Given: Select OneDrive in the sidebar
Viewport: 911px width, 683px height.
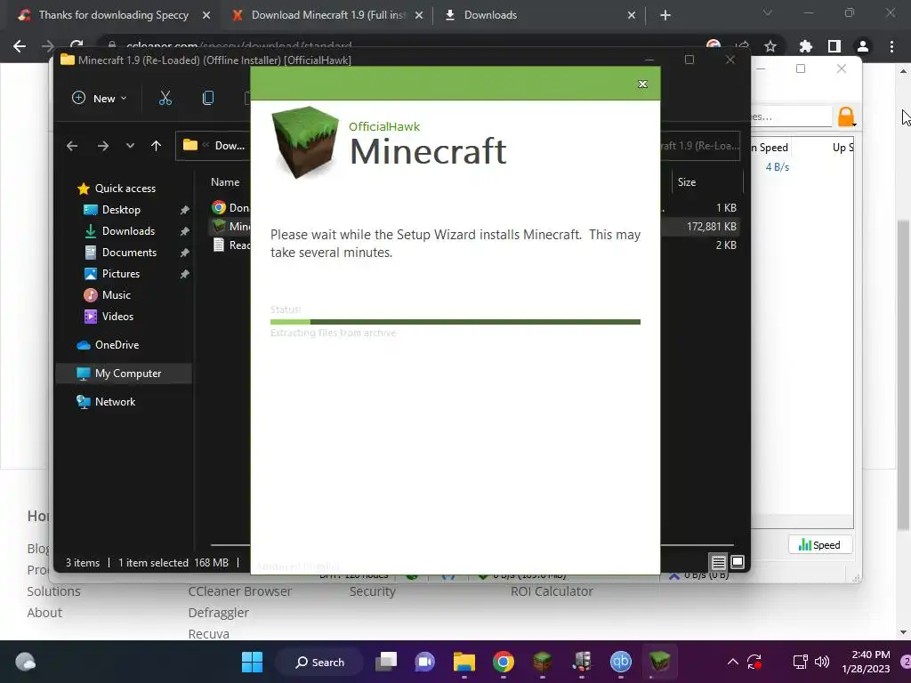Looking at the screenshot, I should pos(117,345).
